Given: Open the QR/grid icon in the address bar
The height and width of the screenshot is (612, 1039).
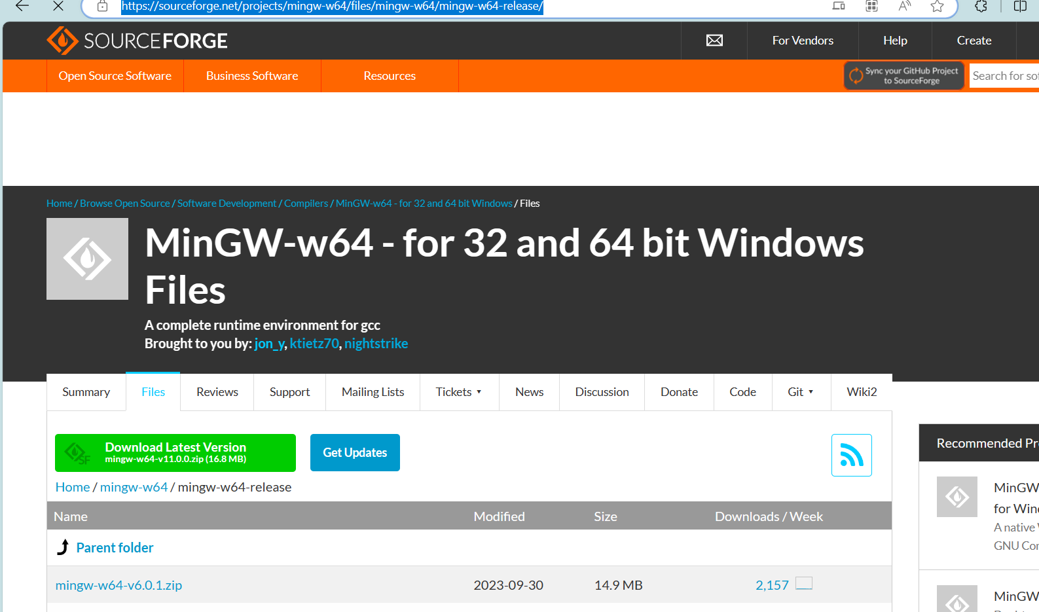Looking at the screenshot, I should [x=871, y=7].
